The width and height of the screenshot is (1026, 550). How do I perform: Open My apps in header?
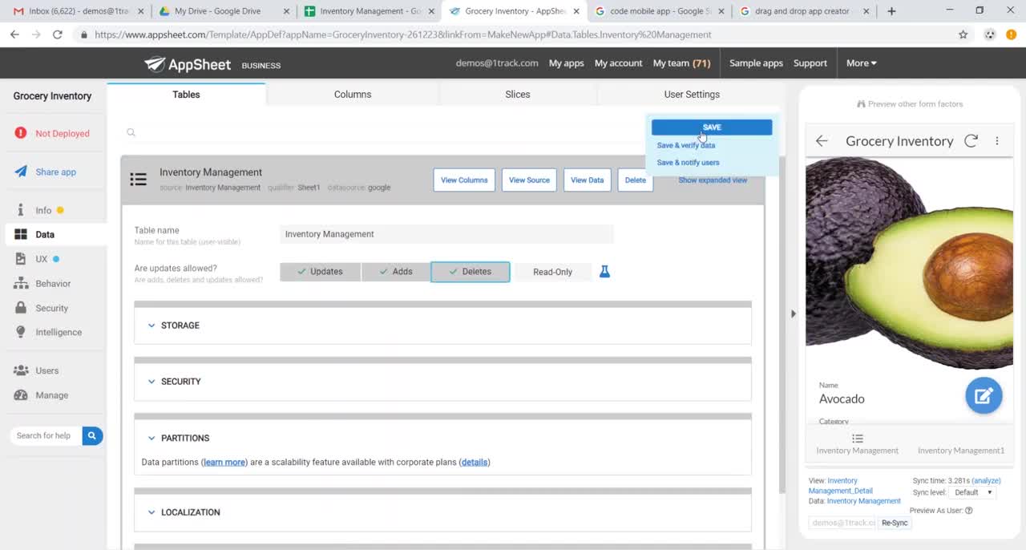(566, 63)
